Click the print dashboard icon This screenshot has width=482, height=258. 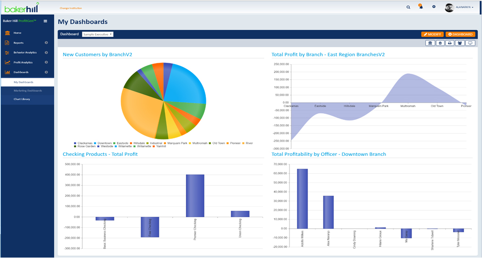(x=450, y=43)
